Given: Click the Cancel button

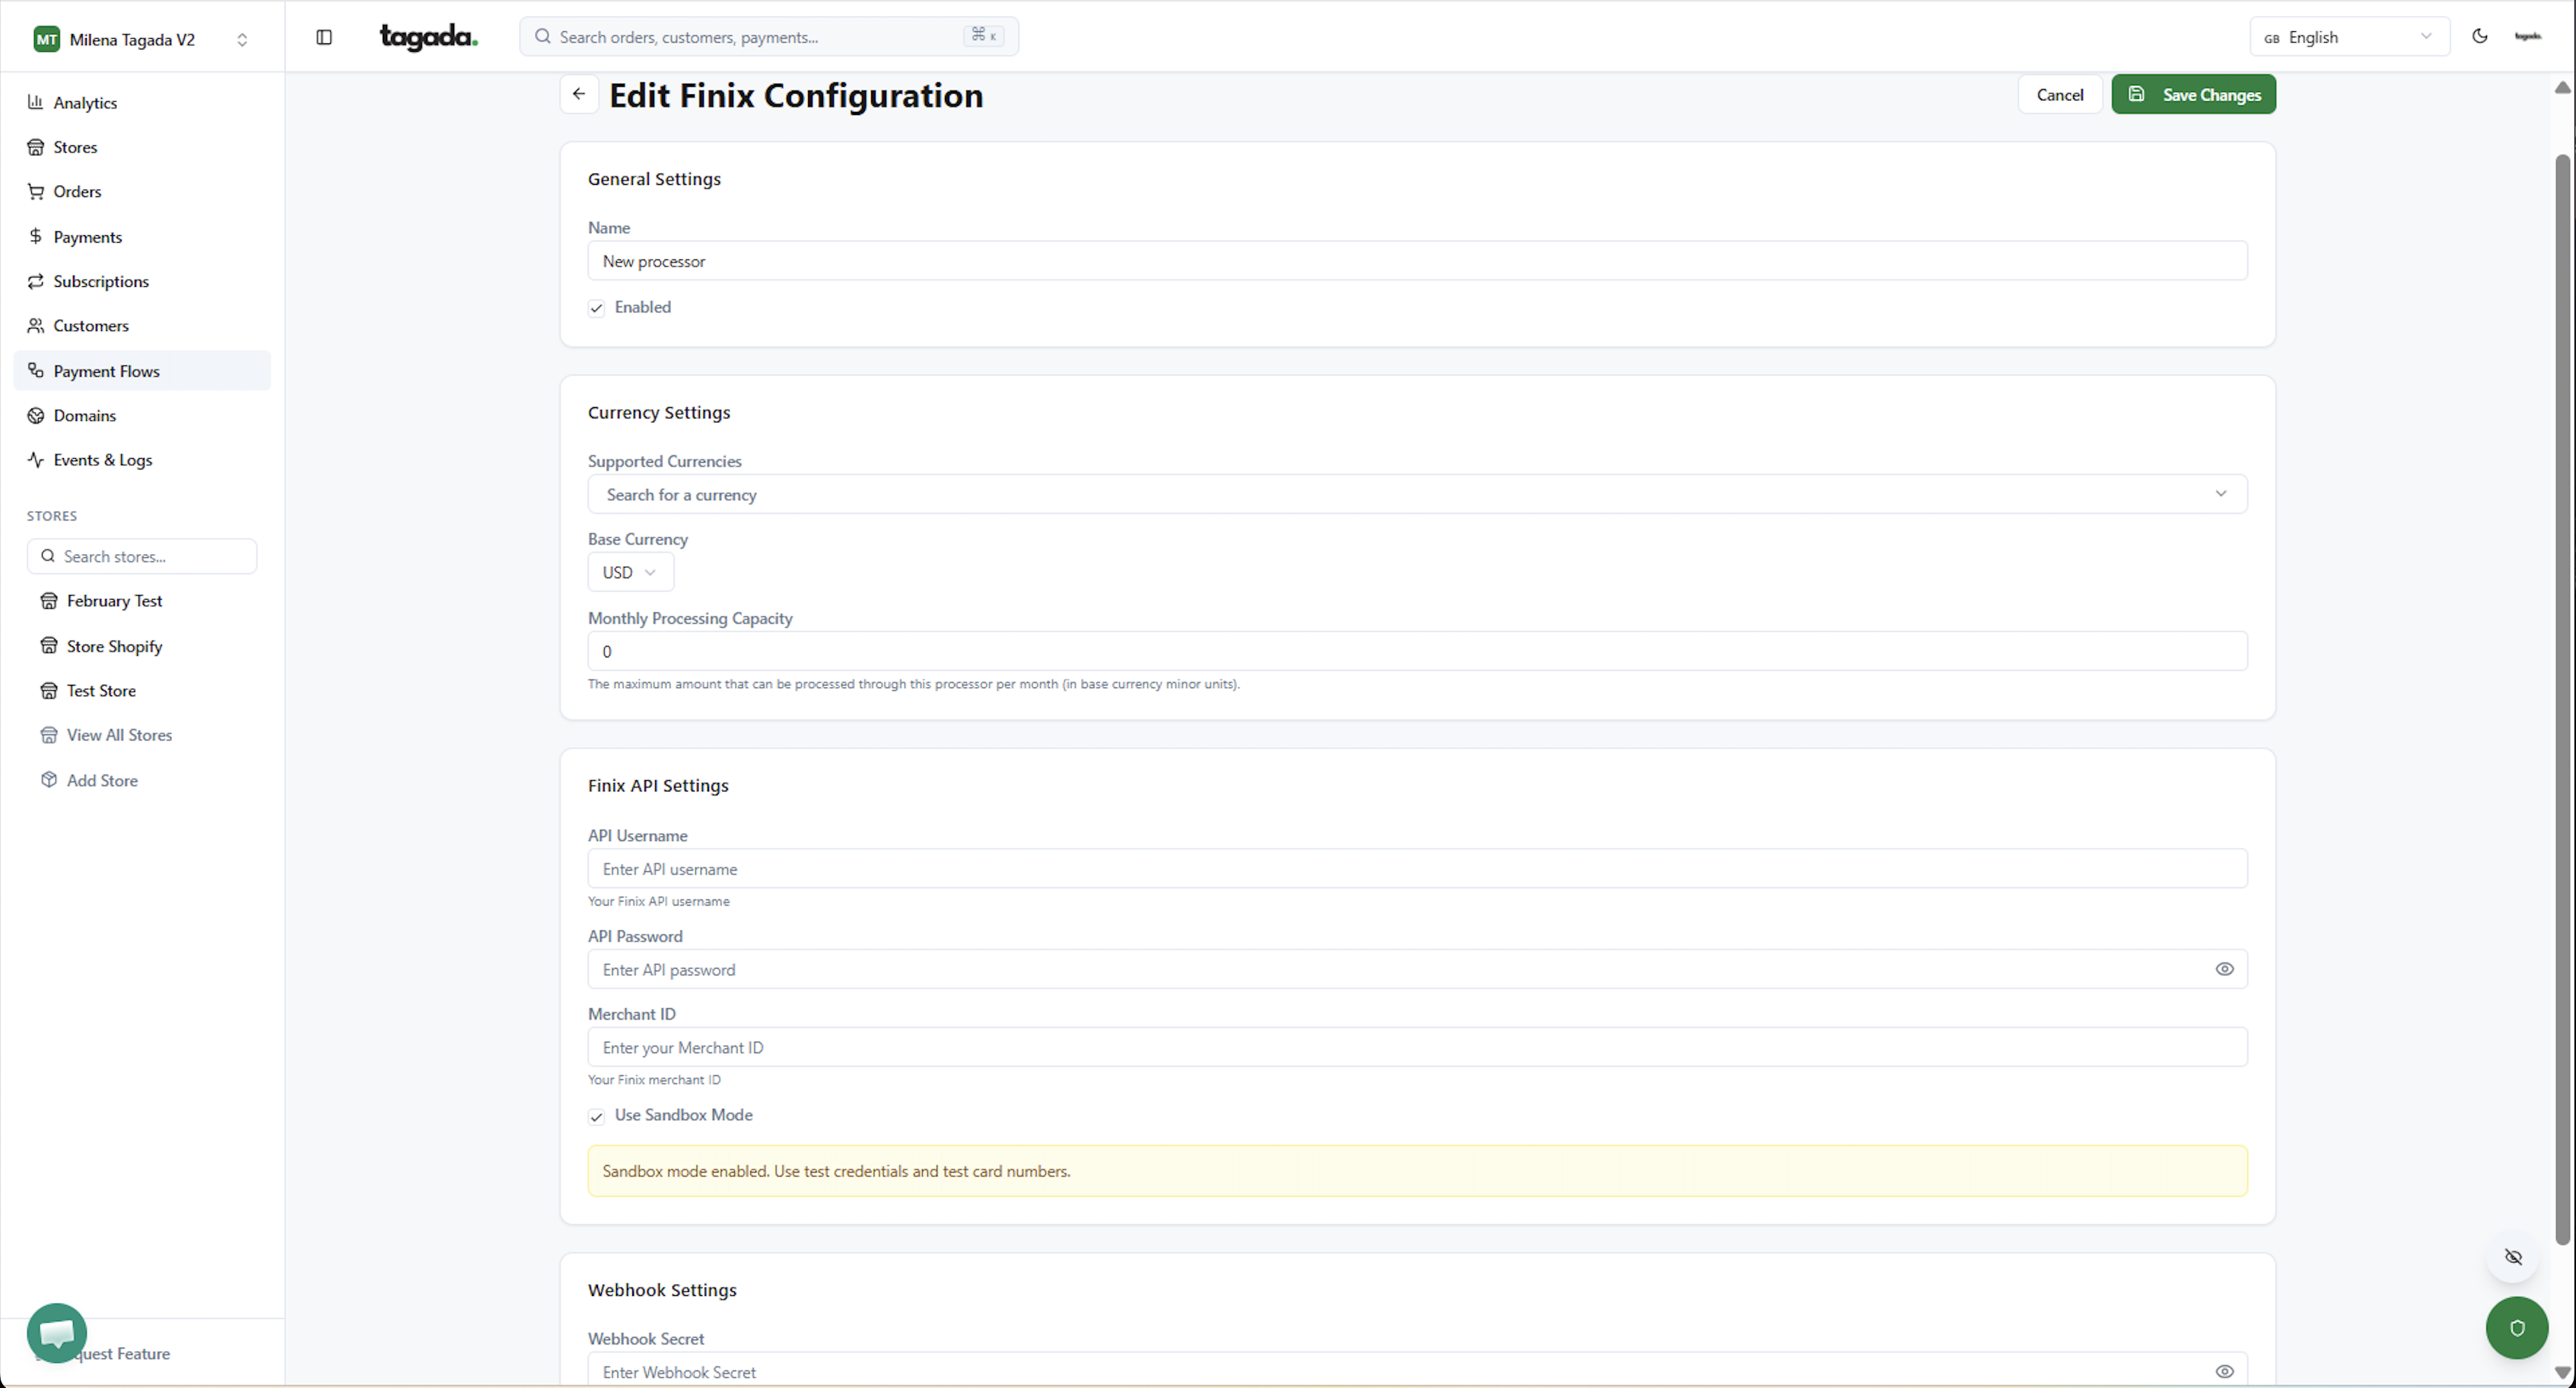Looking at the screenshot, I should (2059, 94).
